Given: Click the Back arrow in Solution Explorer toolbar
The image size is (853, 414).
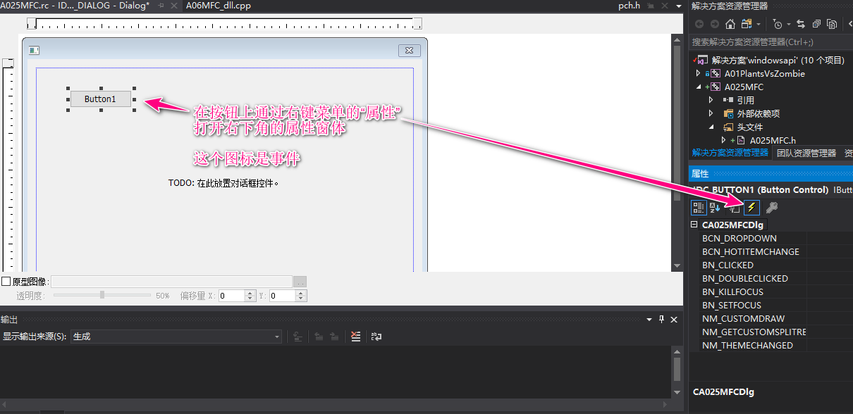Looking at the screenshot, I should [x=699, y=24].
